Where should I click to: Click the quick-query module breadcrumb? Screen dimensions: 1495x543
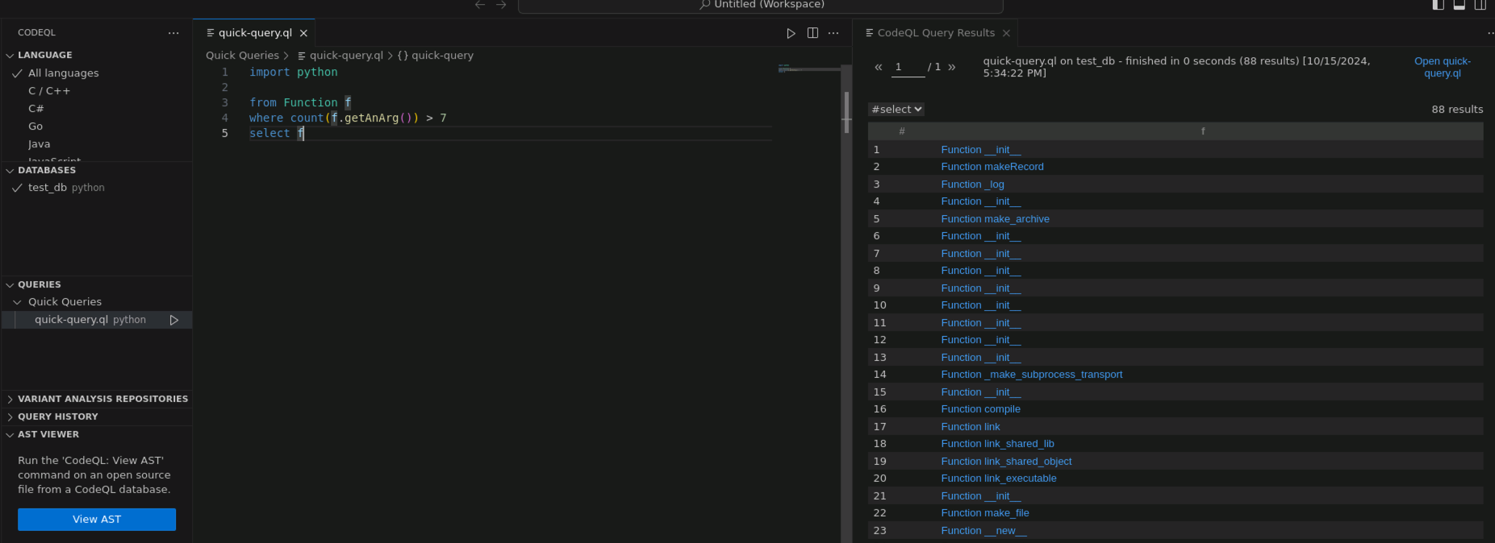coord(442,56)
